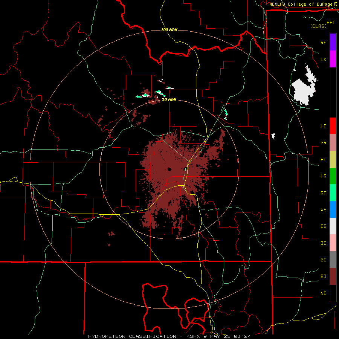
Task: Pick the mint green RA legend swatch
Action: pyautogui.click(x=333, y=193)
